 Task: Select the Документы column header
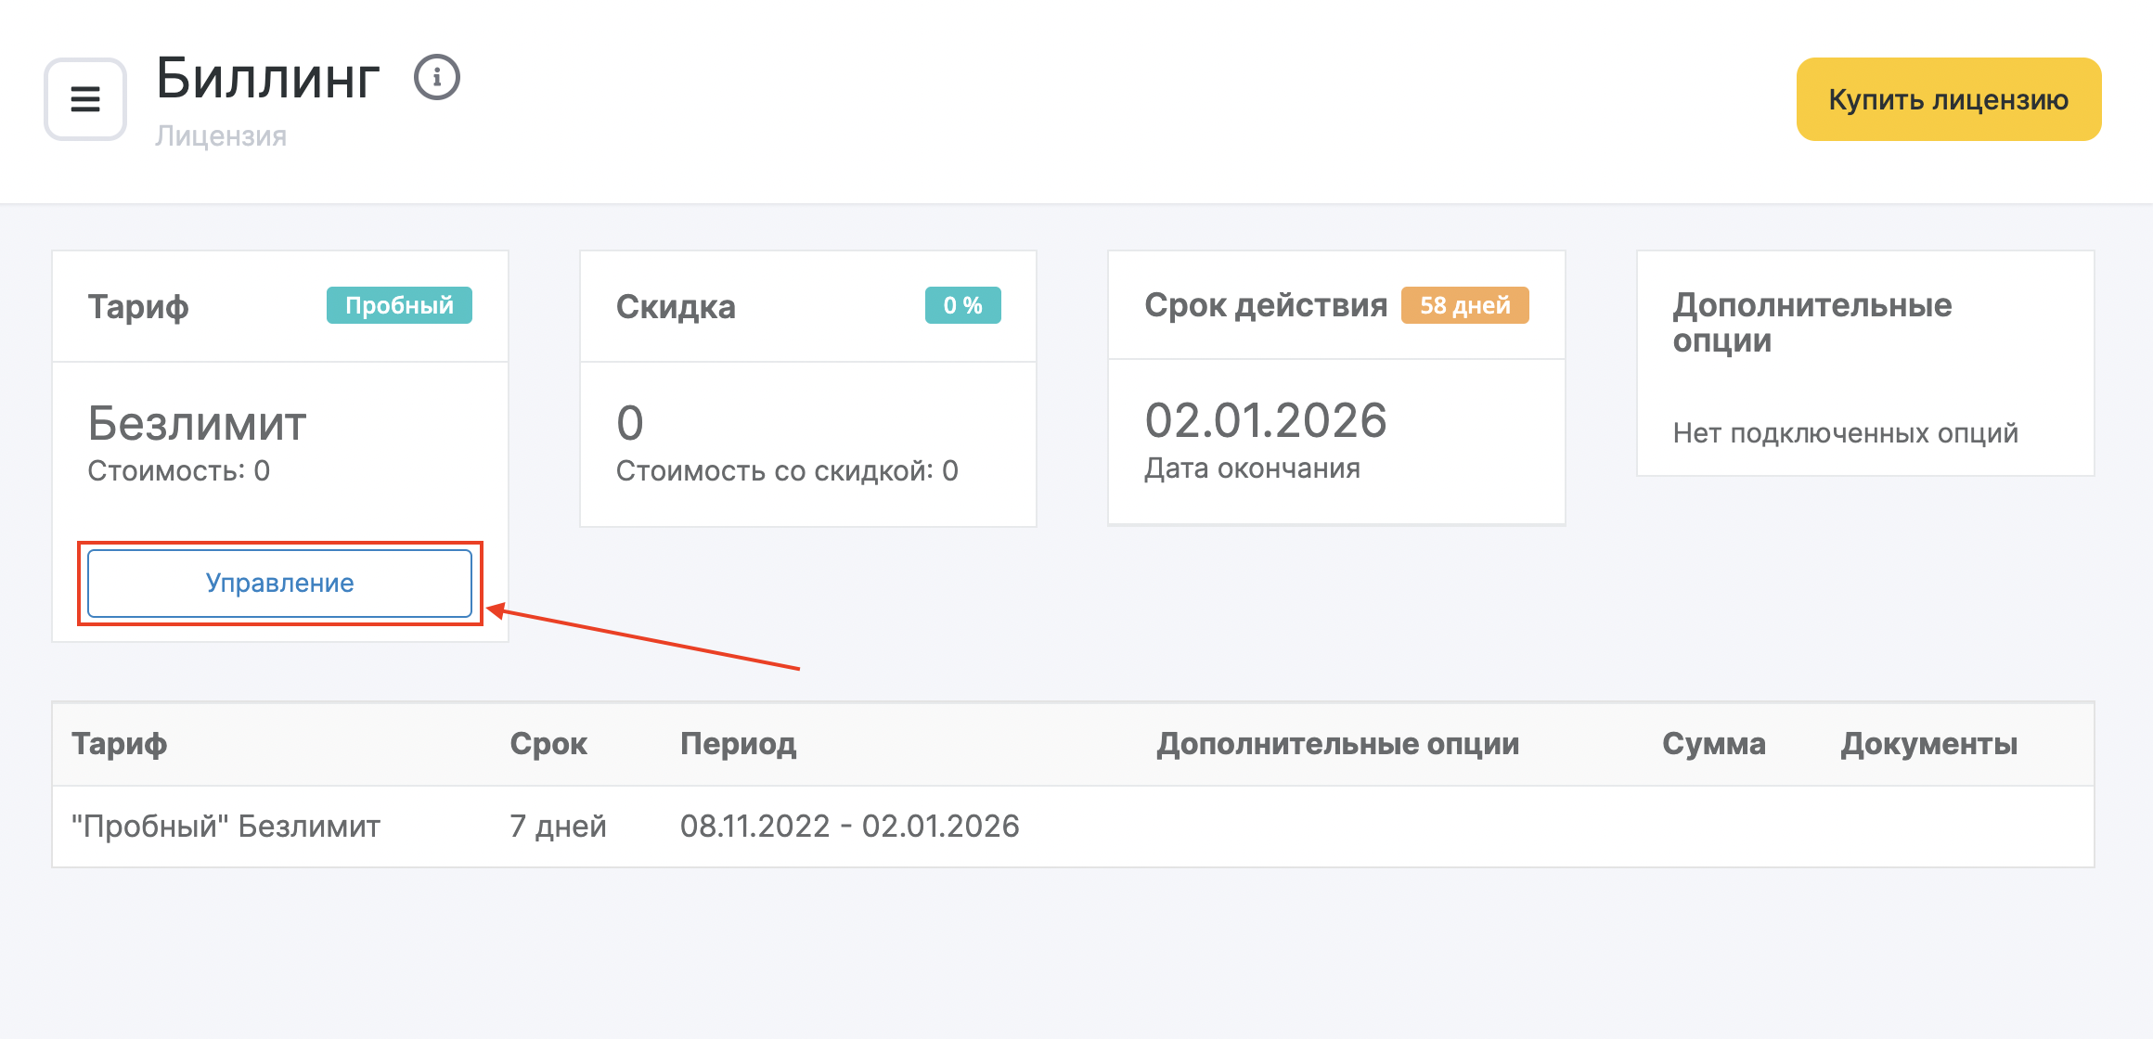pyautogui.click(x=1928, y=743)
